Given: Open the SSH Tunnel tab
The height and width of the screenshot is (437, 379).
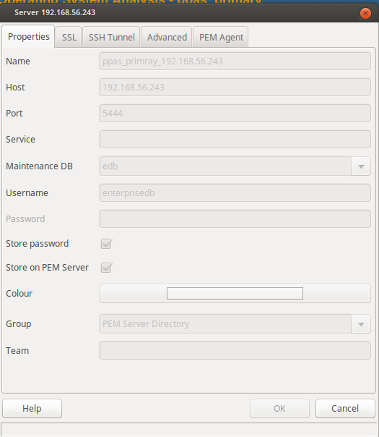Looking at the screenshot, I should click(x=111, y=37).
